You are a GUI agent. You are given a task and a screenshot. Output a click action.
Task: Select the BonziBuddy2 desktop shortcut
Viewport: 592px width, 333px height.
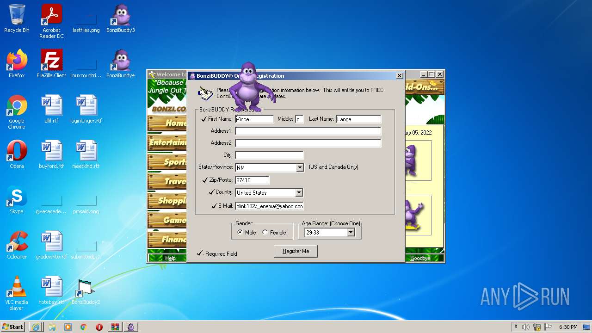coord(86,290)
